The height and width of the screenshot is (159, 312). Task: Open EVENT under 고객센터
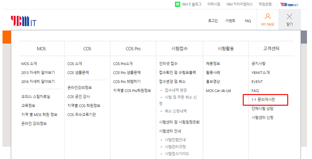(x=257, y=82)
